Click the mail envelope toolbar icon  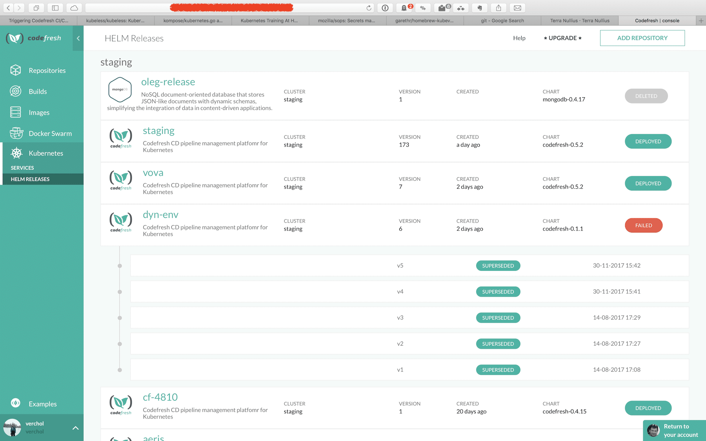[517, 8]
